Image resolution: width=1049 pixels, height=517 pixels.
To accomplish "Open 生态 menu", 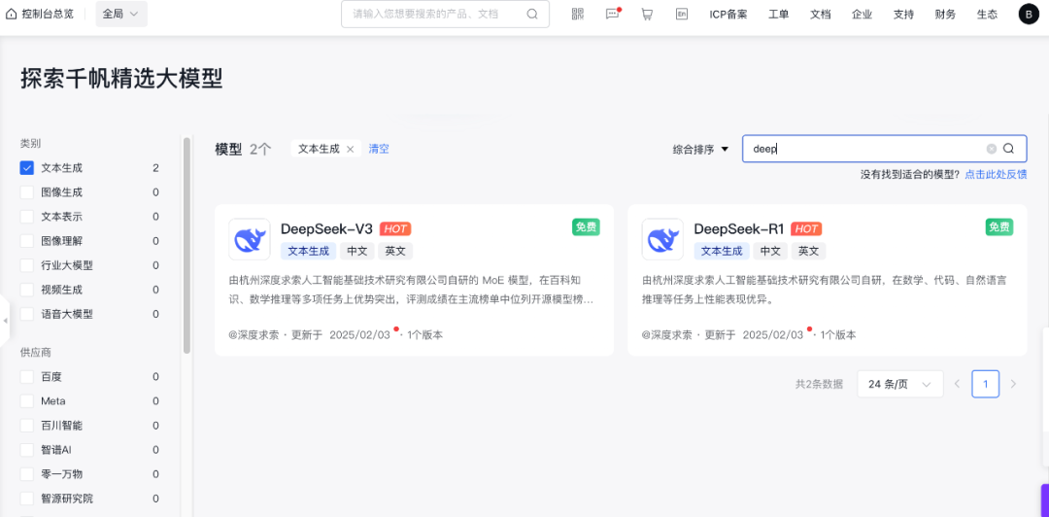I will [x=987, y=14].
